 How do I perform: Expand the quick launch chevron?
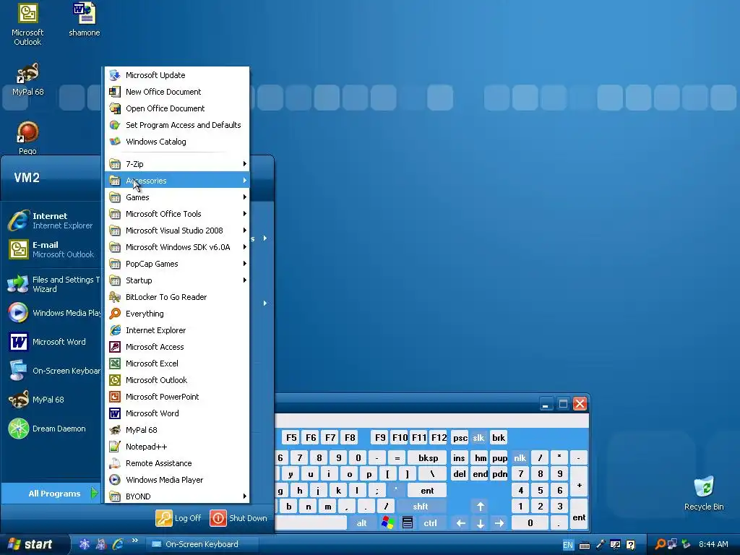pos(135,541)
